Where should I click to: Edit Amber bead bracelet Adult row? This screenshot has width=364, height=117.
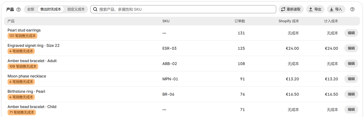click(351, 64)
